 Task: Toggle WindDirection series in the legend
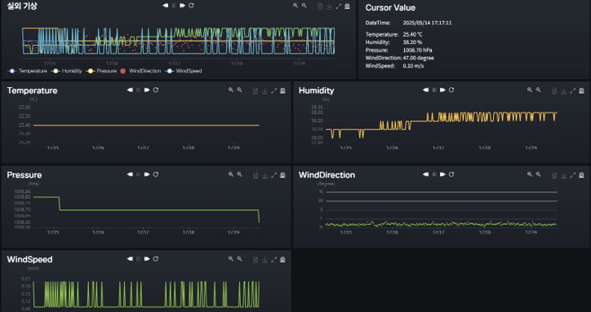(x=140, y=71)
